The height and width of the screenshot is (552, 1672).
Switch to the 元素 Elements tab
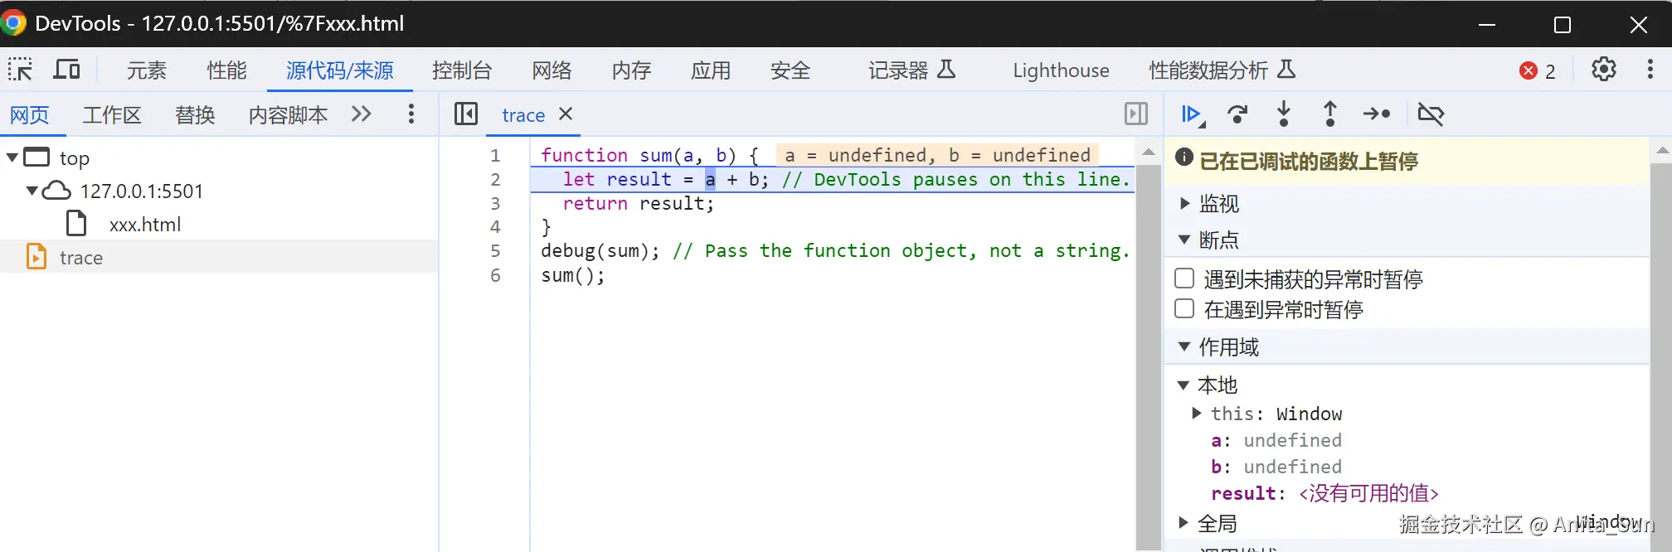(x=147, y=70)
